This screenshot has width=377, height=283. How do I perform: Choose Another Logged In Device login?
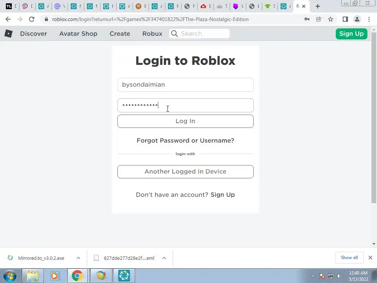(x=186, y=172)
